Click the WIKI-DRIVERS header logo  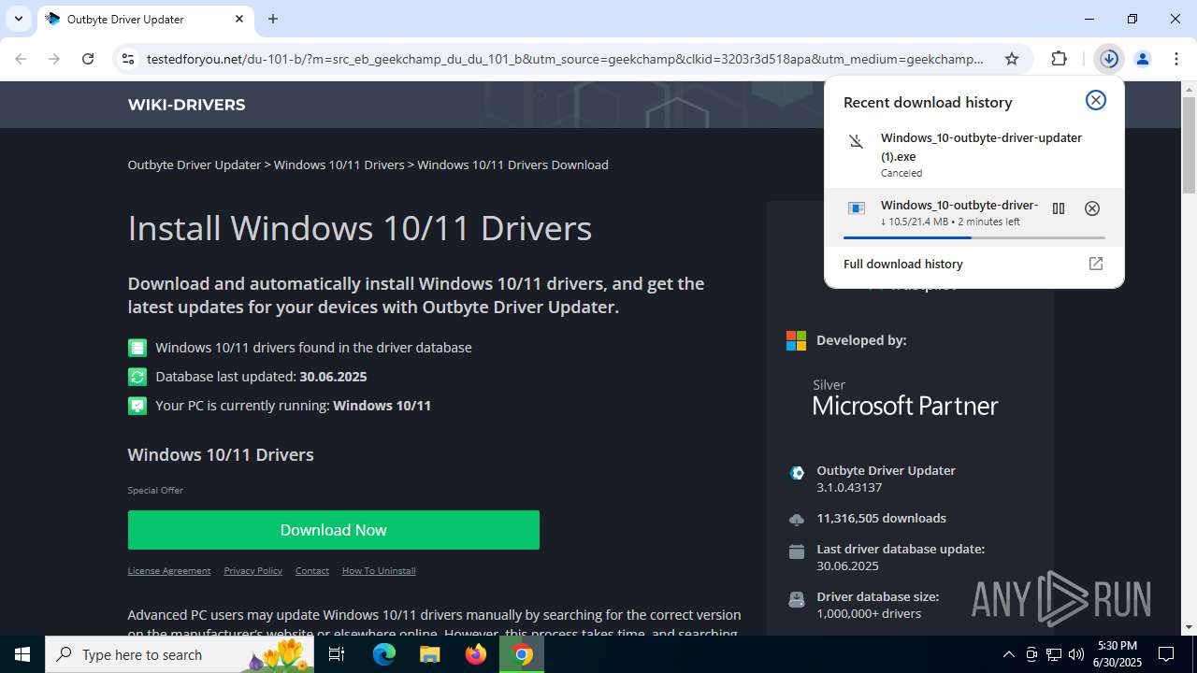[186, 105]
